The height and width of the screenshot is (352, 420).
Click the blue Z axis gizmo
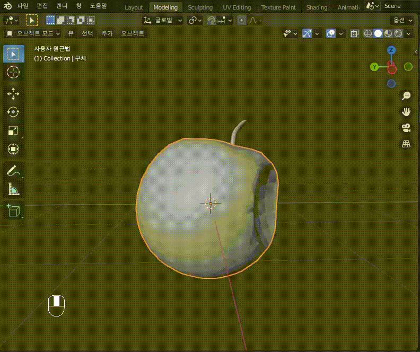click(391, 50)
